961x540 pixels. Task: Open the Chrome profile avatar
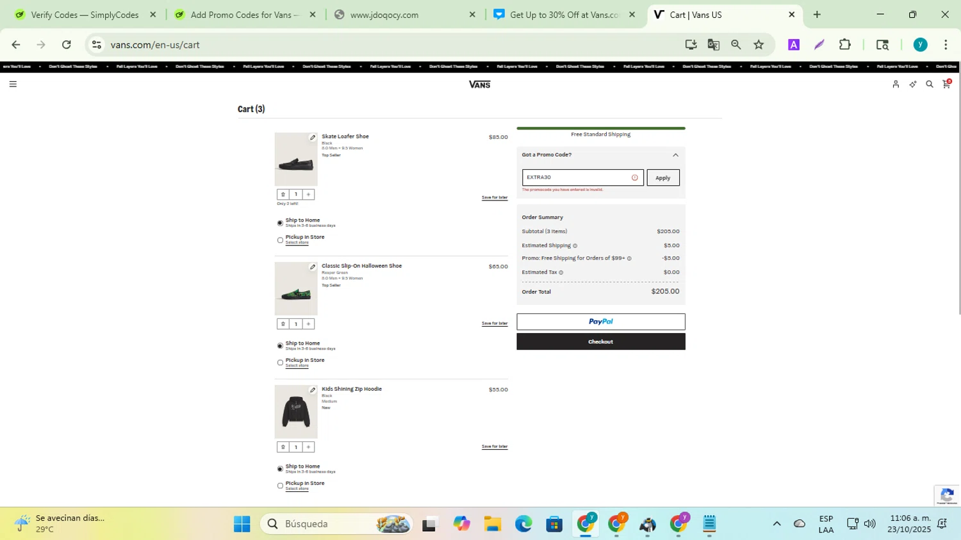click(920, 45)
